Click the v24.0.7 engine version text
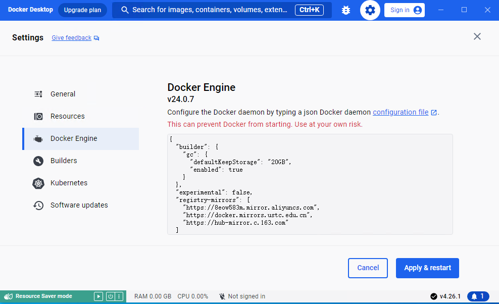This screenshot has width=499, height=304. click(x=181, y=99)
